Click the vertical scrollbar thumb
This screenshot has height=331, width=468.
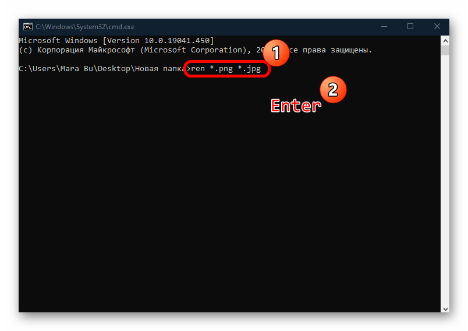[445, 50]
